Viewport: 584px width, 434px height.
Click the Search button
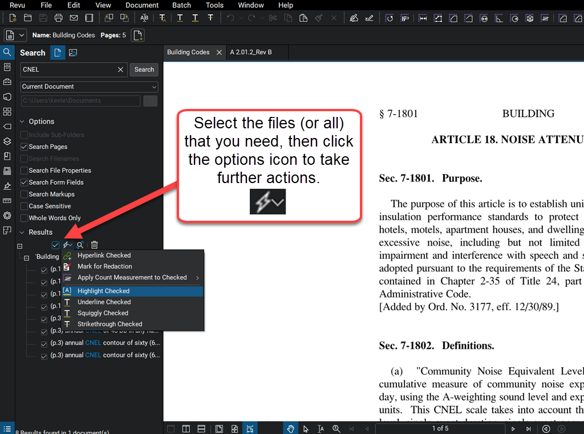[x=144, y=69]
